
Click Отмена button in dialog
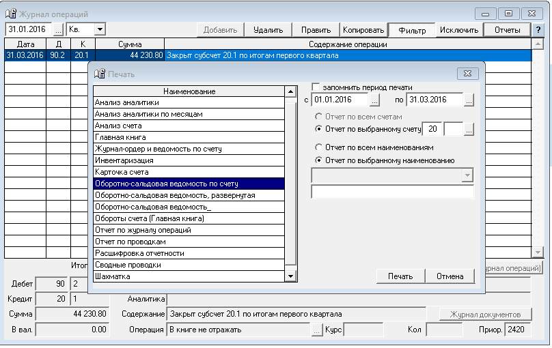tap(450, 276)
